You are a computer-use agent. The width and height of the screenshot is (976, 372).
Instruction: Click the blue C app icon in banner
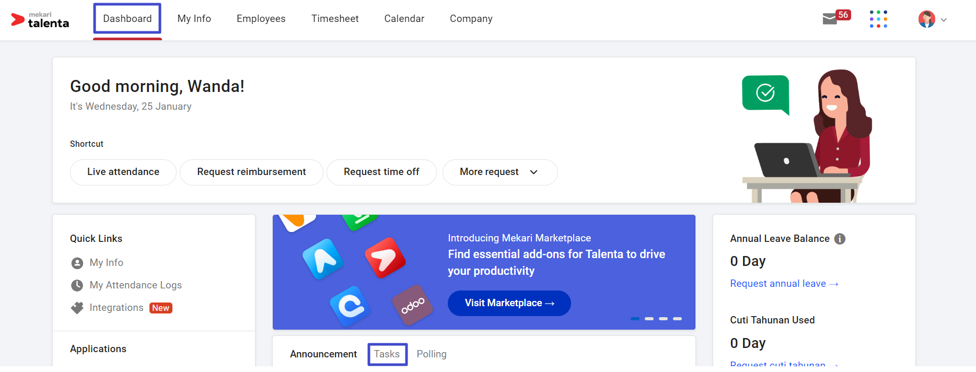pos(351,306)
